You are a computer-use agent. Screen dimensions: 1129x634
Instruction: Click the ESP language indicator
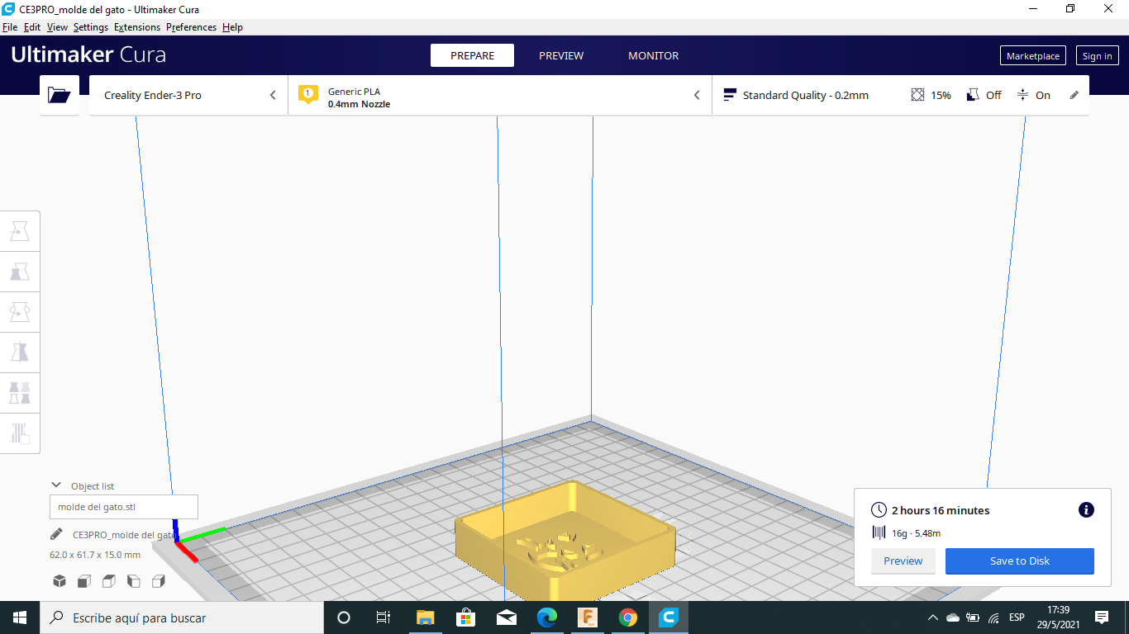(x=1017, y=617)
